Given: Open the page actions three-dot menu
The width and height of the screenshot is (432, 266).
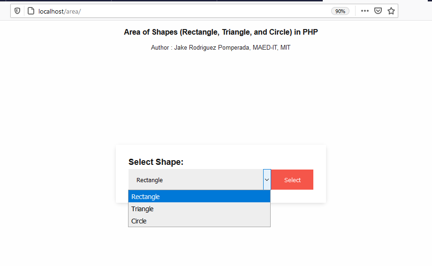Looking at the screenshot, I should pyautogui.click(x=365, y=11).
